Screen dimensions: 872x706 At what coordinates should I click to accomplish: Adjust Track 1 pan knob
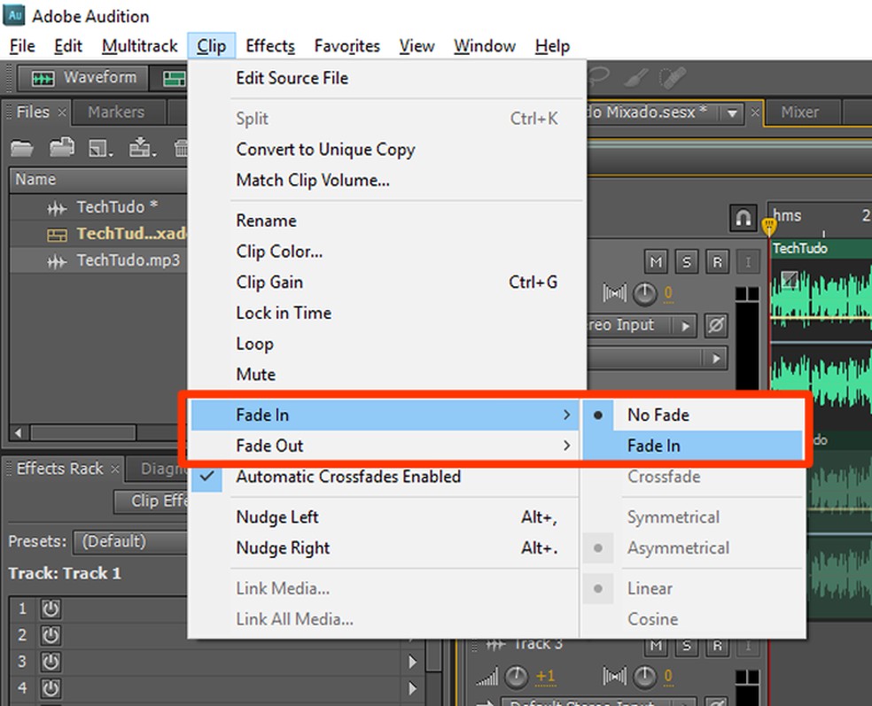point(645,293)
